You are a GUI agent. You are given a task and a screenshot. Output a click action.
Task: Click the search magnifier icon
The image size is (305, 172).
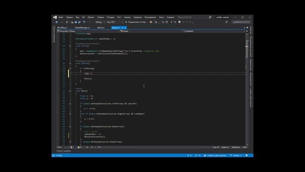(210, 17)
